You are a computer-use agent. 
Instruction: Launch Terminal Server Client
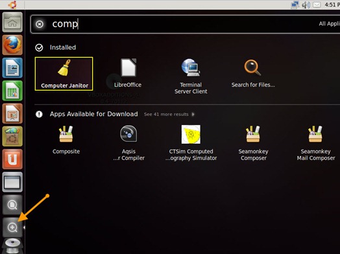pyautogui.click(x=191, y=76)
